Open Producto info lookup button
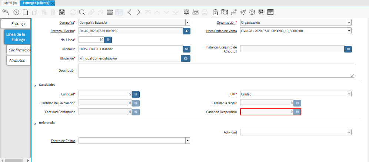 click(186, 49)
